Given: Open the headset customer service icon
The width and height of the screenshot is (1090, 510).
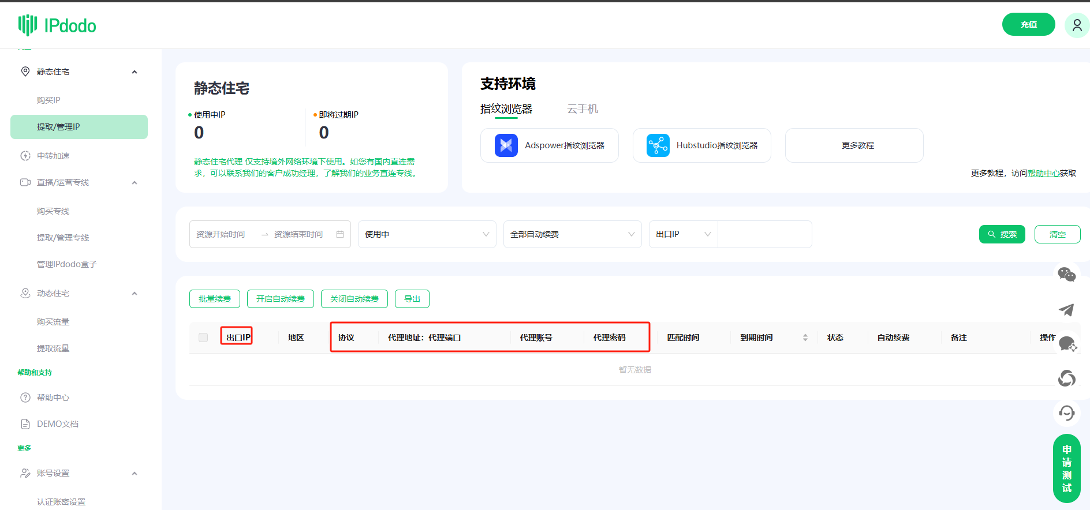Looking at the screenshot, I should coord(1066,413).
